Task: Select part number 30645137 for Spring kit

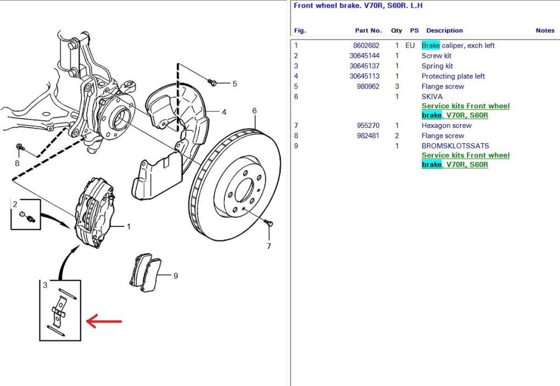Action: tap(364, 66)
